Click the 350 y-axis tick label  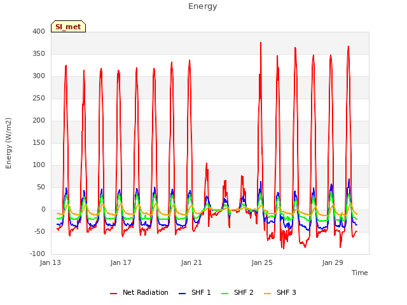point(39,53)
